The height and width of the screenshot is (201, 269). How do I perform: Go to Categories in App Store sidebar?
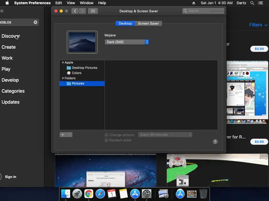(x=13, y=91)
